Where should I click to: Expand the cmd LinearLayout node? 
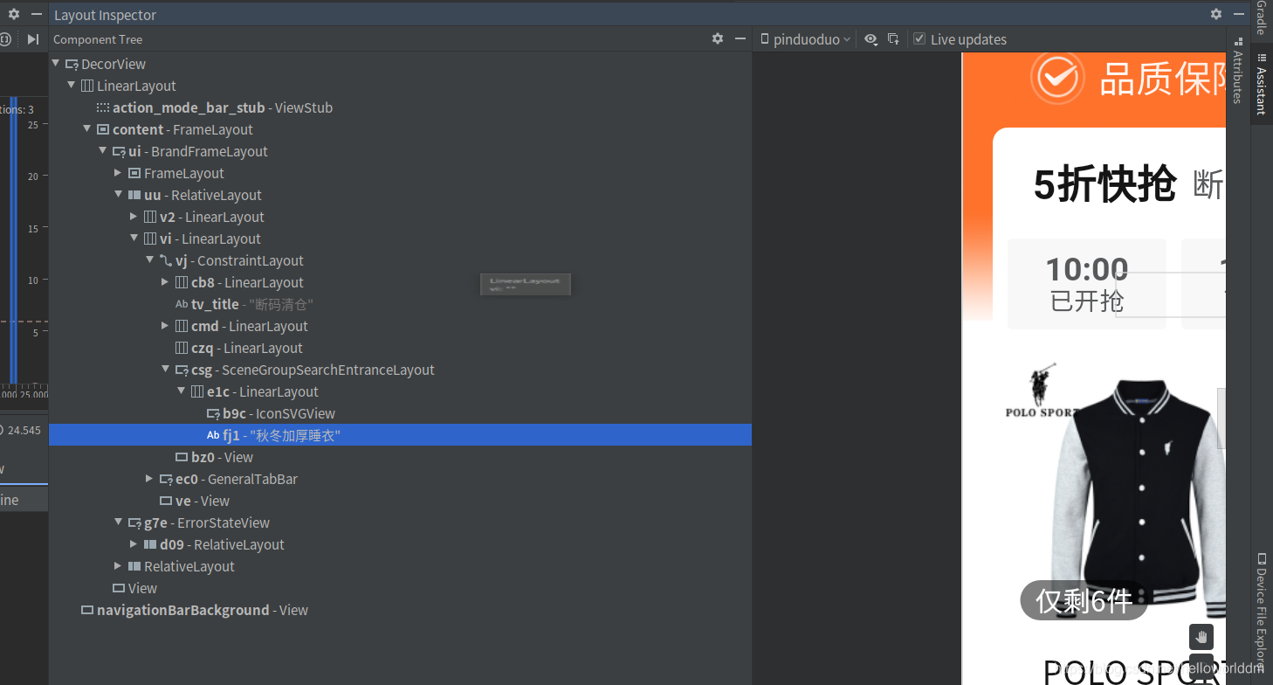(x=166, y=325)
